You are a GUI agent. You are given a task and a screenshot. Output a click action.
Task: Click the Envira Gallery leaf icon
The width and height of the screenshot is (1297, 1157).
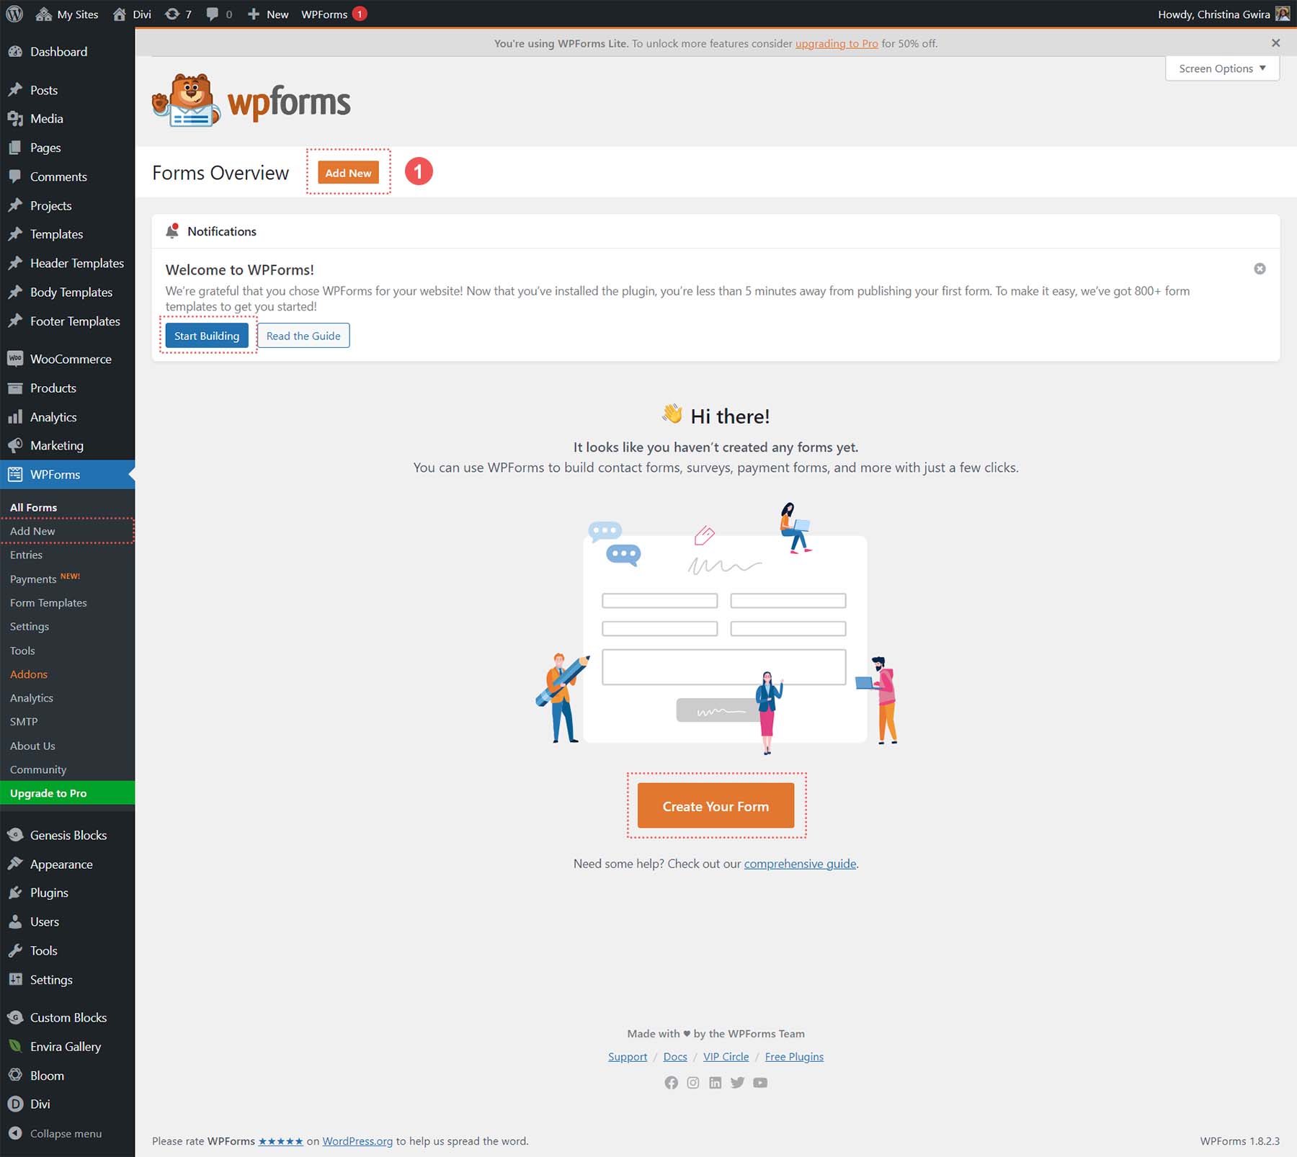point(15,1046)
